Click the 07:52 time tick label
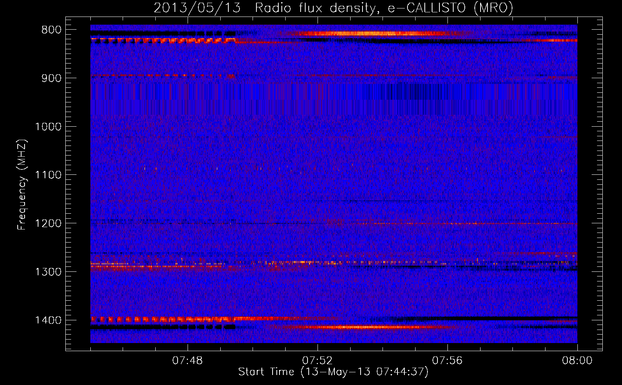Viewport: 622px width, 385px height. (318, 361)
